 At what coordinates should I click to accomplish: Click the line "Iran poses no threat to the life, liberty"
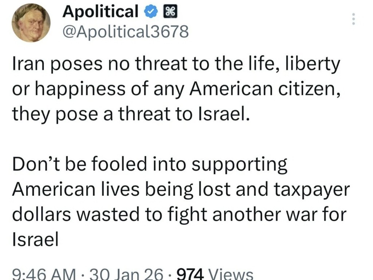176,65
